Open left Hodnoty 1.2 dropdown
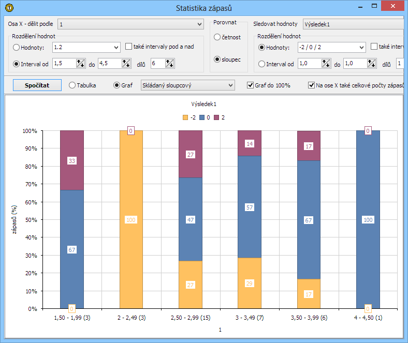 click(86, 47)
